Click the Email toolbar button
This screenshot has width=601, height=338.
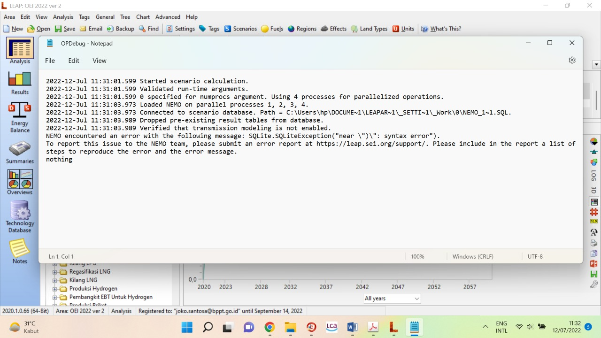[x=91, y=29]
